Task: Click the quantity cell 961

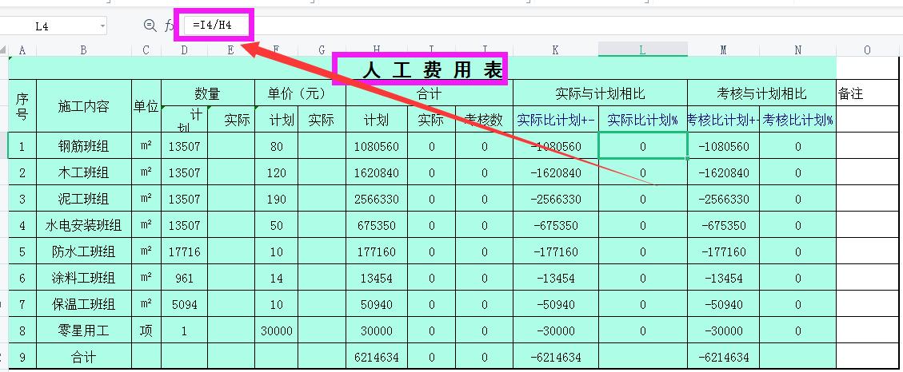Action: pos(184,278)
